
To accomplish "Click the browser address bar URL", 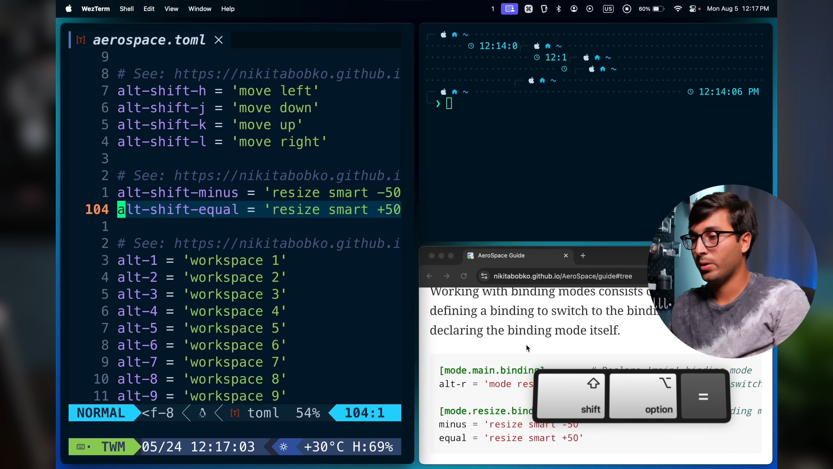I will 563,276.
